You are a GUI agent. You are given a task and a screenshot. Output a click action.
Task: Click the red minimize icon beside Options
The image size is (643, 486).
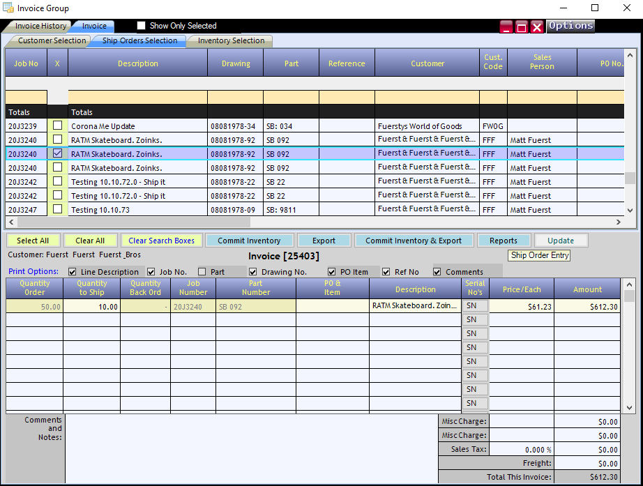pos(506,27)
